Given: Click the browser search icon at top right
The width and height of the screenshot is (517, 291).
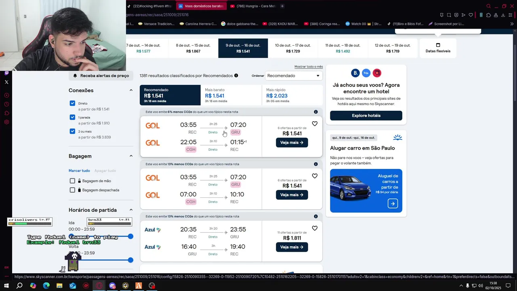Looking at the screenshot, I should 488,6.
